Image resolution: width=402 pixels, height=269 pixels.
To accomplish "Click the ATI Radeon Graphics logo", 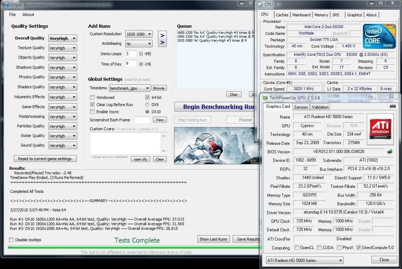I will pos(380,128).
